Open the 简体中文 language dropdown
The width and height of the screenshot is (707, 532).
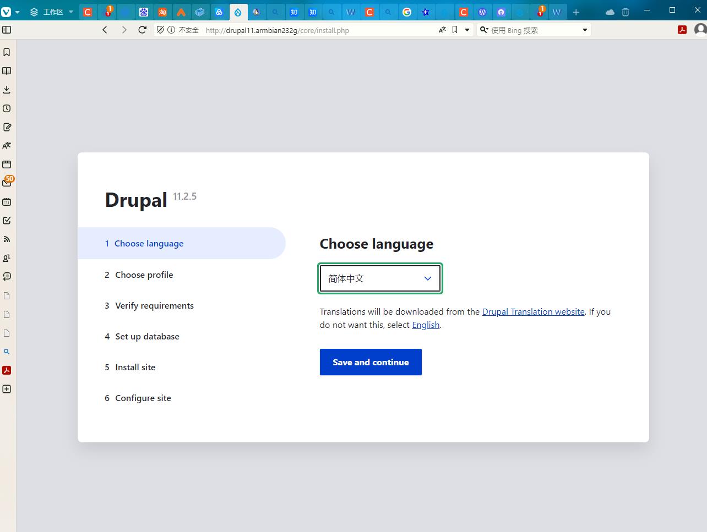[x=380, y=278]
